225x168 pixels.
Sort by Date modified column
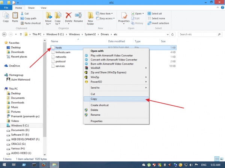[x=116, y=41]
